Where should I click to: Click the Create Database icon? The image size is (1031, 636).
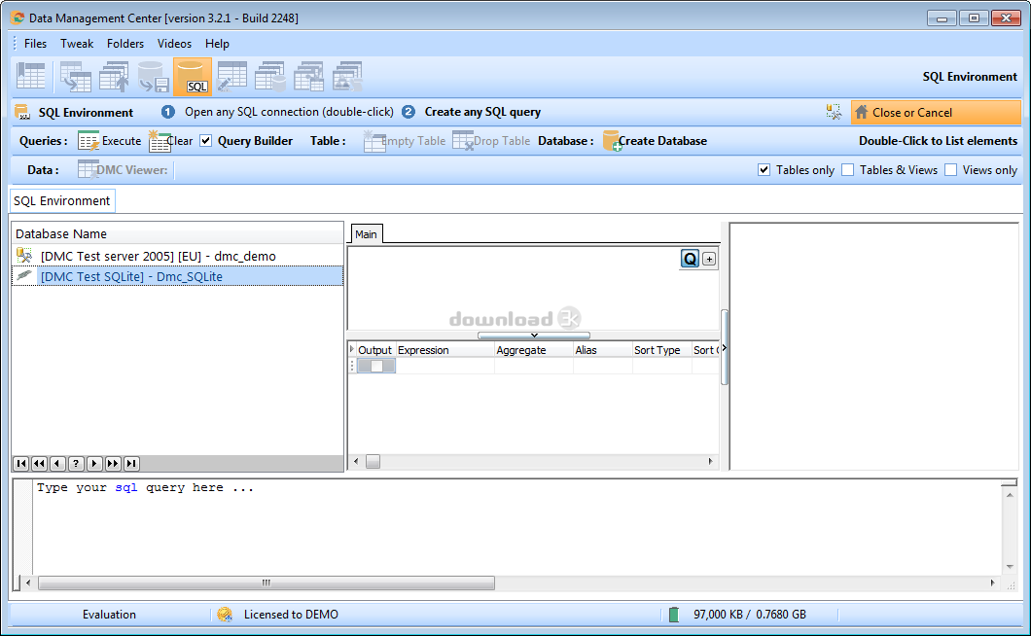(x=612, y=141)
